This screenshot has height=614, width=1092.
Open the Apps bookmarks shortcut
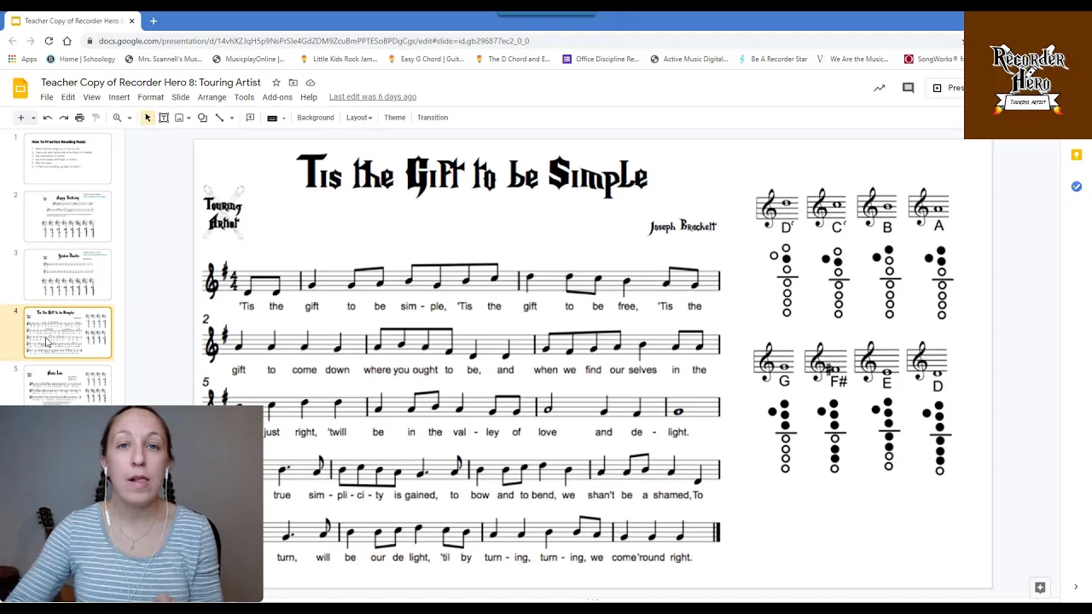[x=22, y=60]
